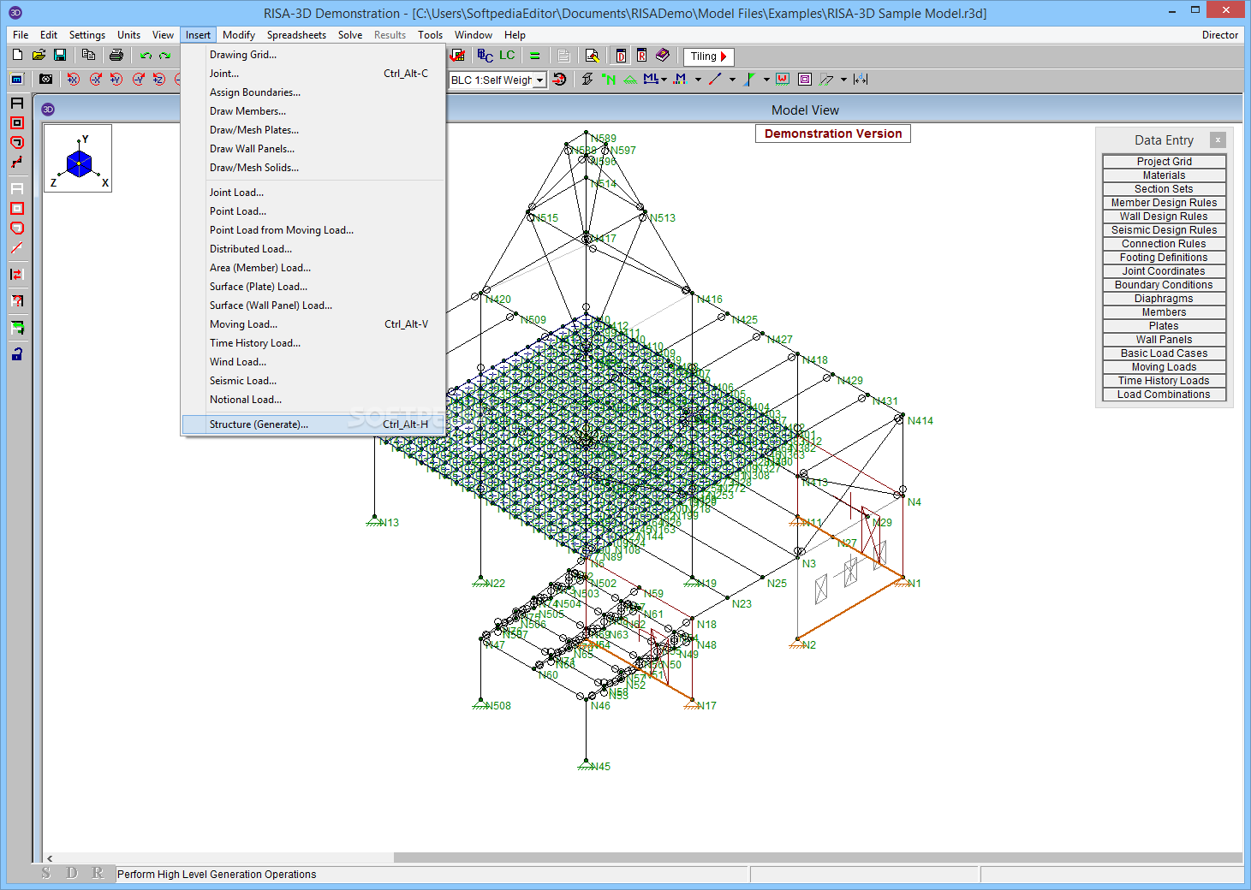Toggle the red box unselect tool

pyautogui.click(x=17, y=209)
